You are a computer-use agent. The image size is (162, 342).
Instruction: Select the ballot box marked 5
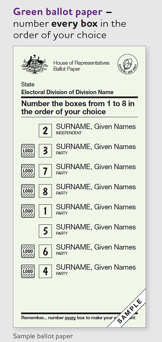pyautogui.click(x=45, y=231)
